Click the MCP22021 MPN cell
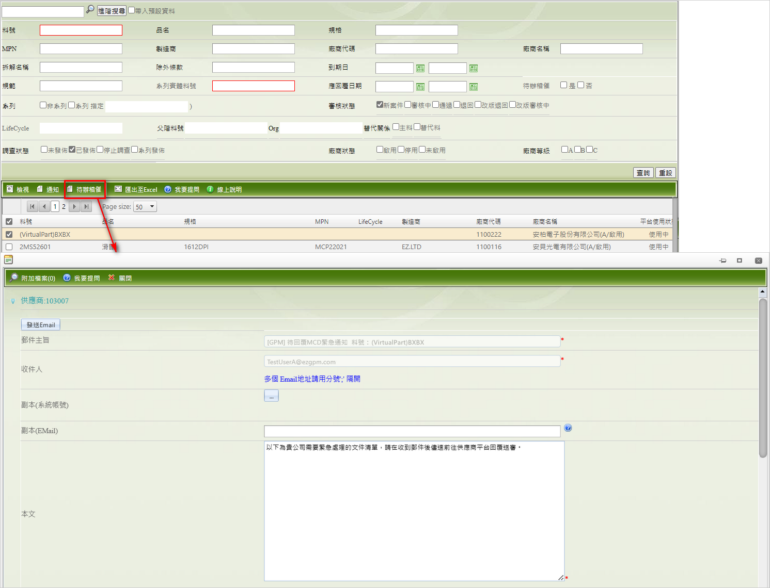Screen dimensions: 770x588 pos(331,247)
